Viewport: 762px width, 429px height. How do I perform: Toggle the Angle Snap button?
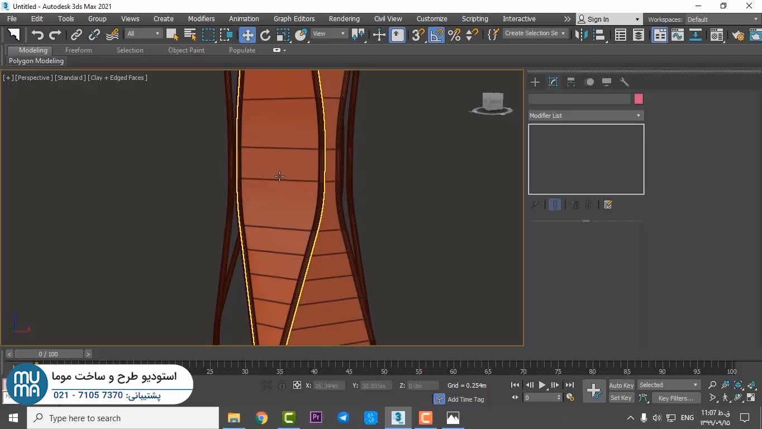[x=436, y=35]
